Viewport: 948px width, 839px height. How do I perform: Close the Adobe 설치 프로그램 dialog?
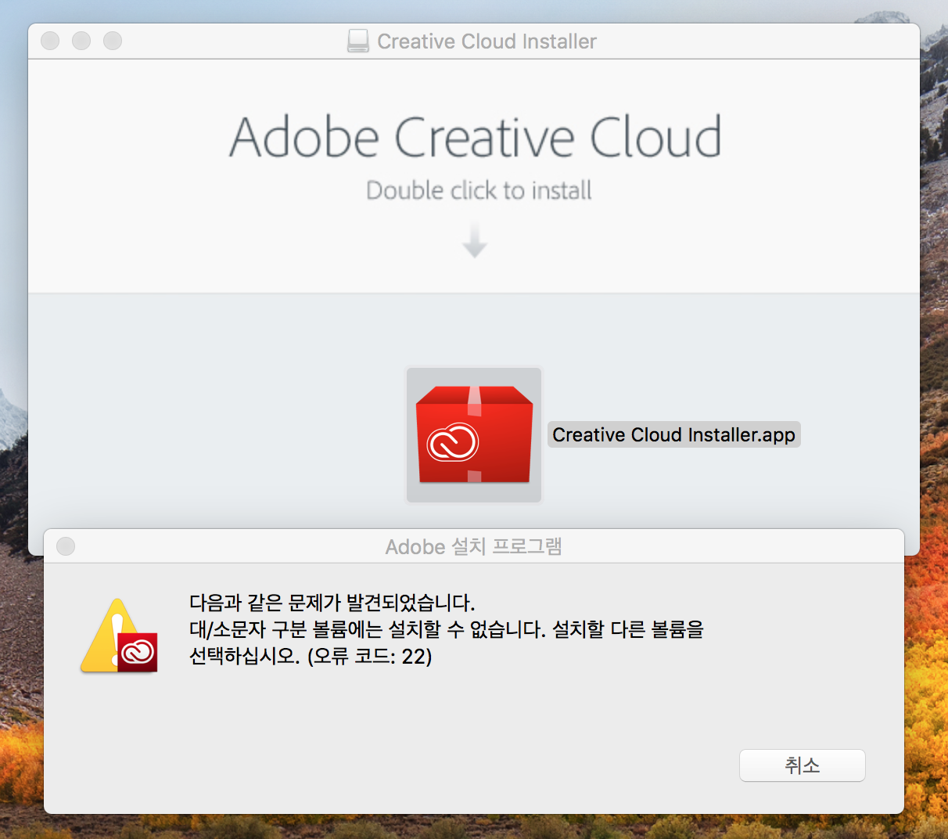pyautogui.click(x=66, y=546)
